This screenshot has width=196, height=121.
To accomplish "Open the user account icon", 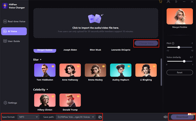I will [168, 2].
